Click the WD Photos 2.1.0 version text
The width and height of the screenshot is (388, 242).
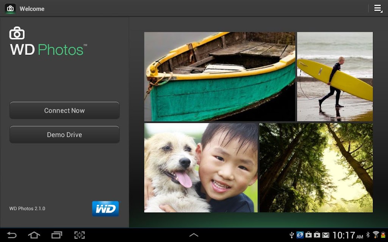pyautogui.click(x=27, y=209)
